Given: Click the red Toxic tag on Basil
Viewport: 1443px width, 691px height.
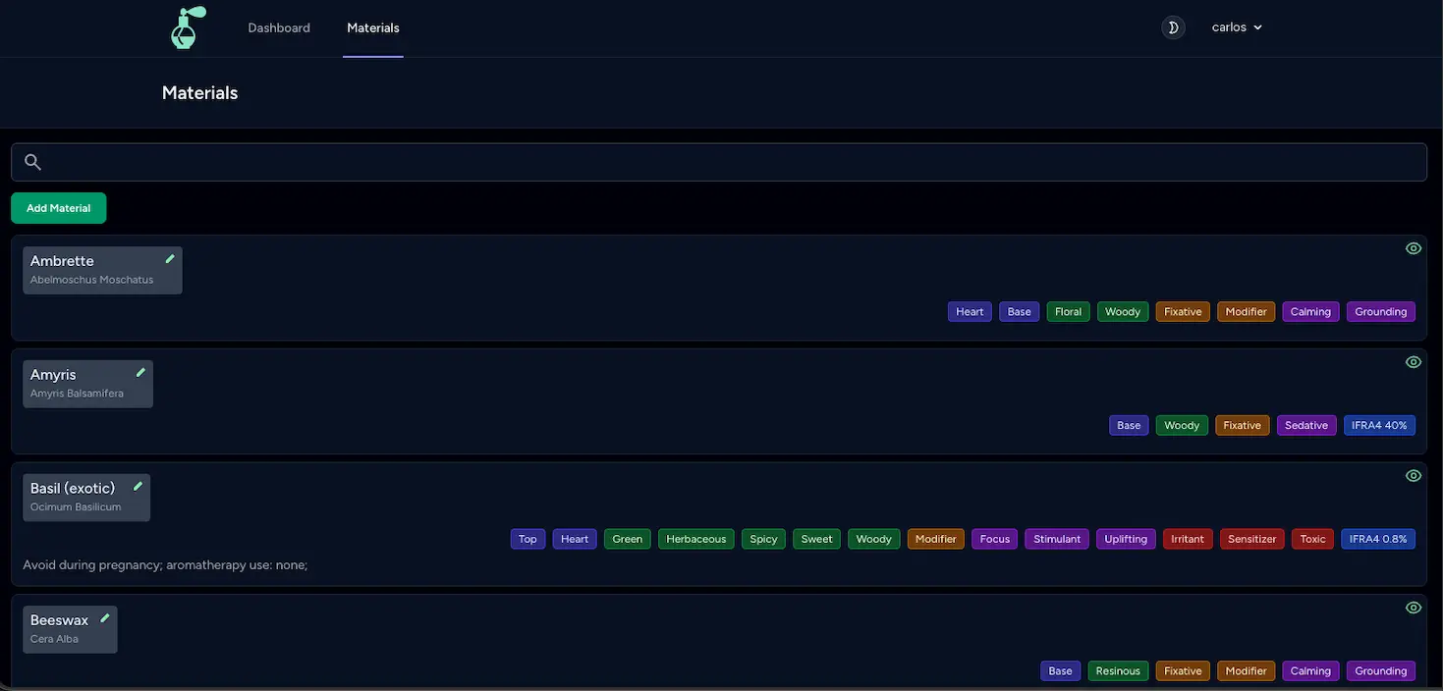Looking at the screenshot, I should [x=1312, y=539].
